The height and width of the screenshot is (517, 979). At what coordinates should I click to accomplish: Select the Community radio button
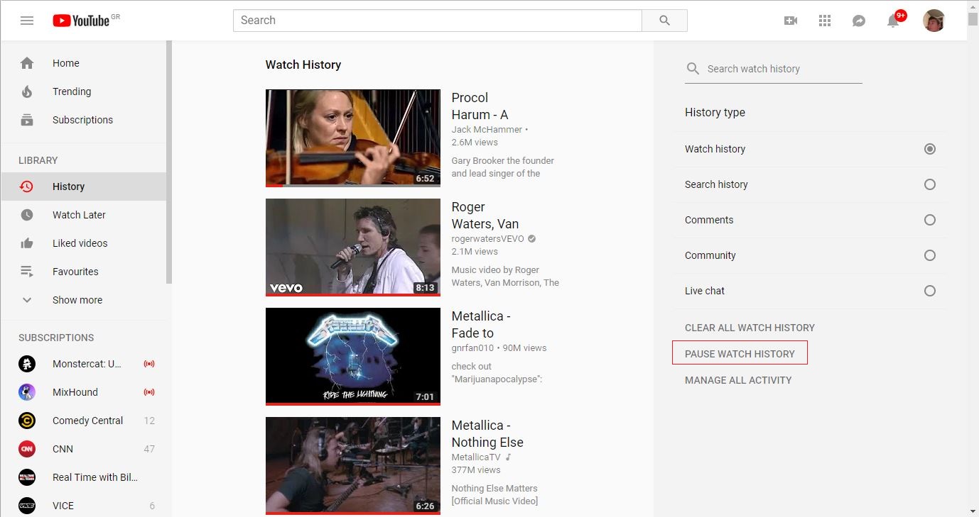click(x=930, y=255)
